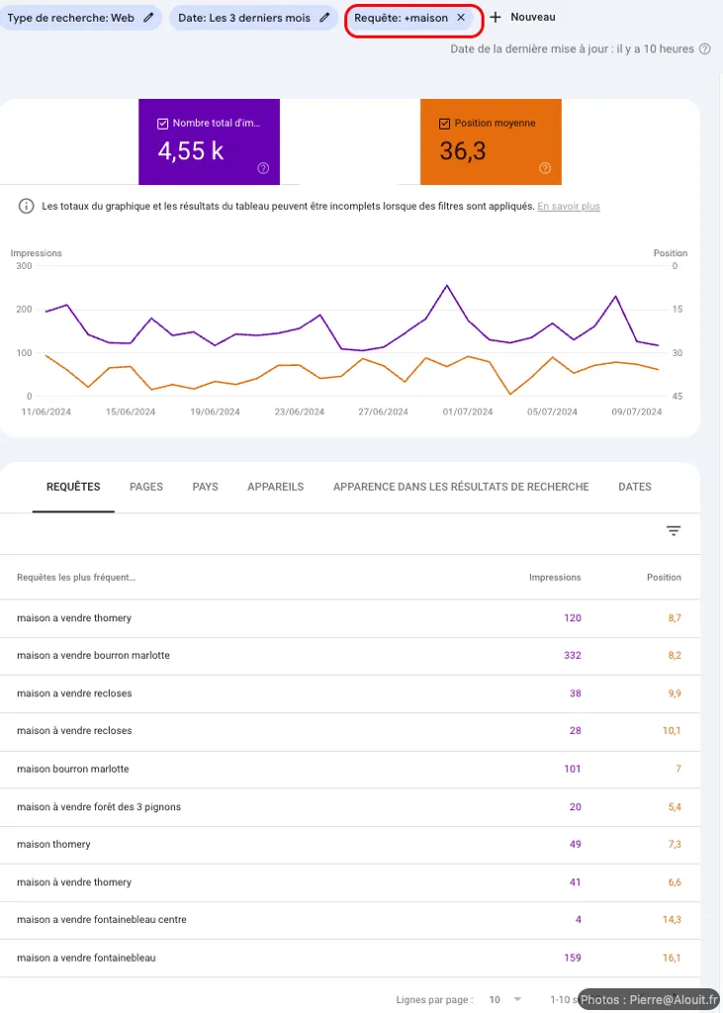This screenshot has width=723, height=1013.
Task: Edit the Type de recherche filter pencil
Action: 148,18
